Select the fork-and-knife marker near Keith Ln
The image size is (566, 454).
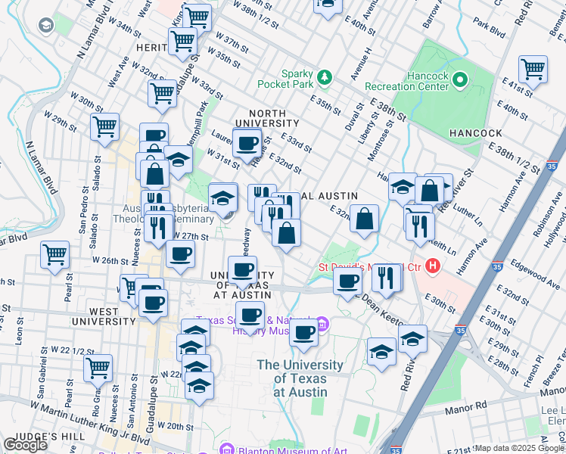tap(420, 227)
